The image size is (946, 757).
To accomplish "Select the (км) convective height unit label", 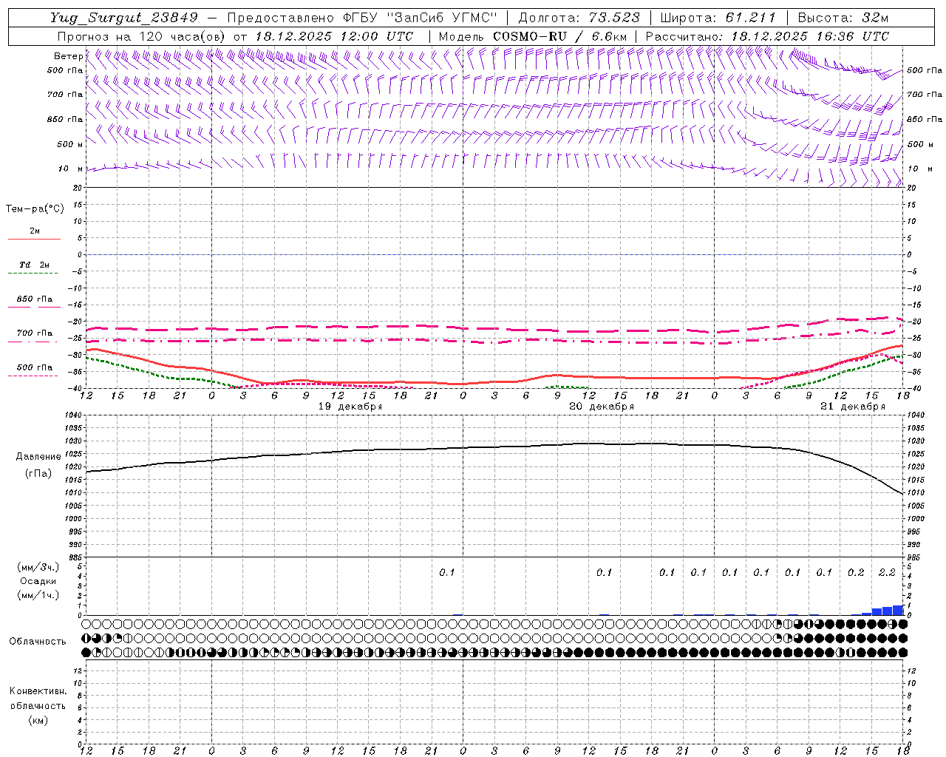I will click(x=38, y=720).
